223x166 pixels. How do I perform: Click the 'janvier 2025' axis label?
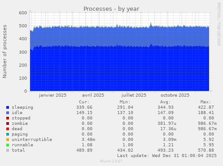[x=52, y=95]
